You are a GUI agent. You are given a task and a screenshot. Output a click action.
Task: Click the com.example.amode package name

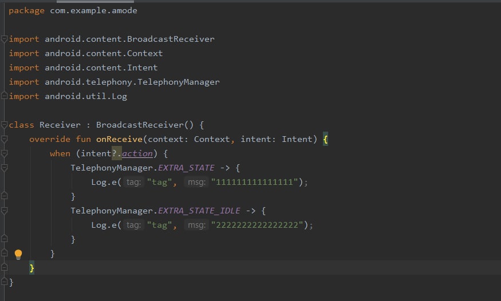click(x=93, y=10)
